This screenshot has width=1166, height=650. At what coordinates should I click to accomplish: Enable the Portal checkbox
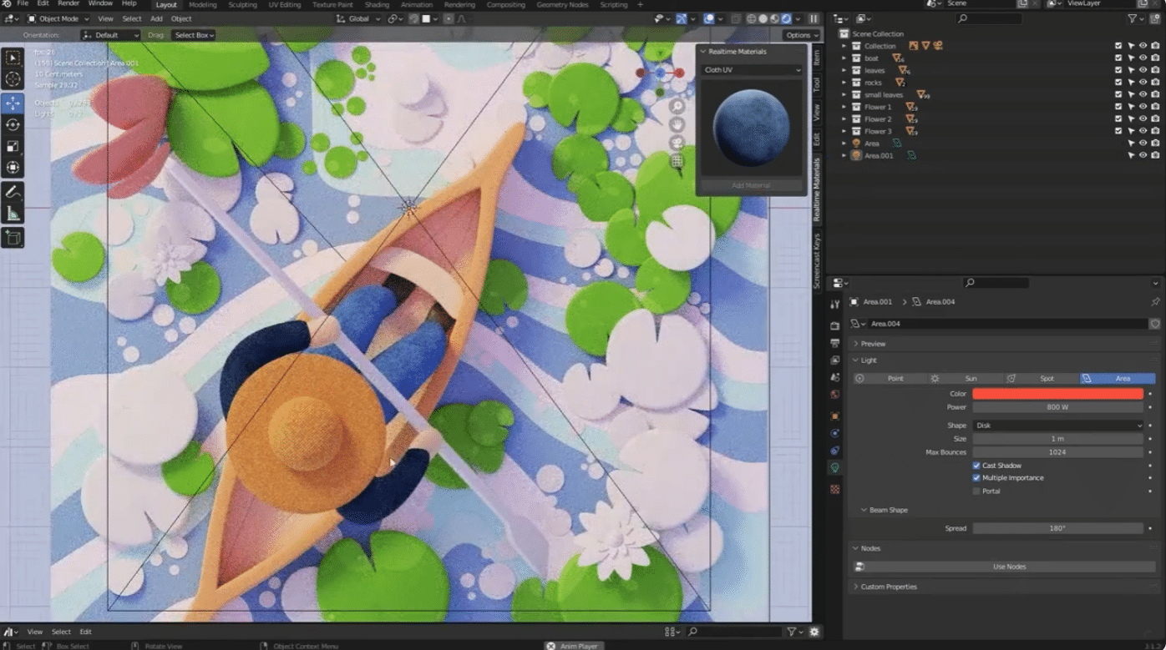pos(976,491)
